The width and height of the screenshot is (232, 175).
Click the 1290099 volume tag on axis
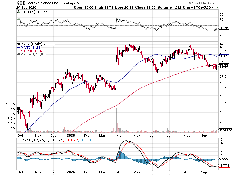tap(225, 130)
